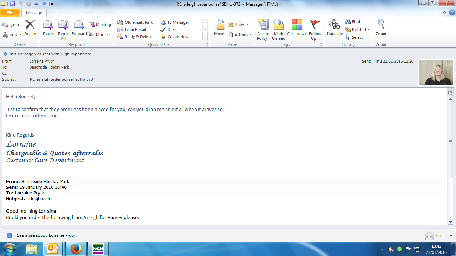
Task: Open Outlook Help question mark
Action: click(451, 13)
